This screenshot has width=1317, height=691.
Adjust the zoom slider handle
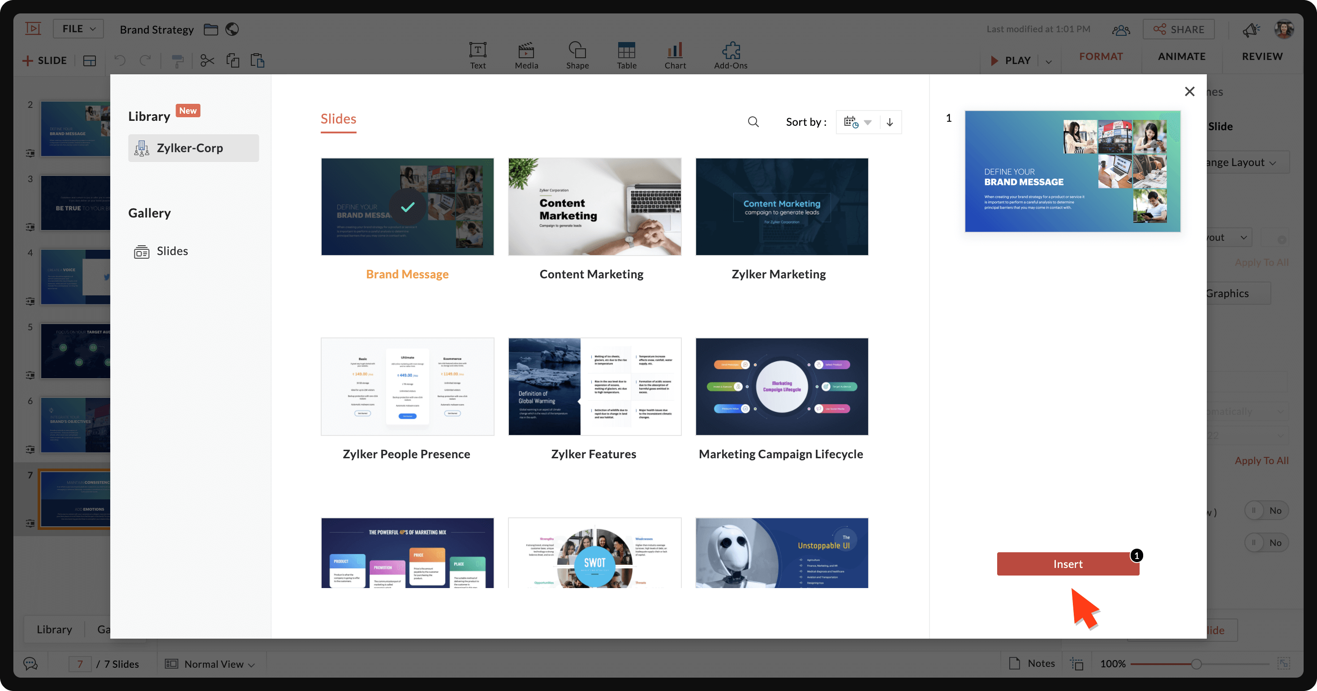click(1196, 663)
